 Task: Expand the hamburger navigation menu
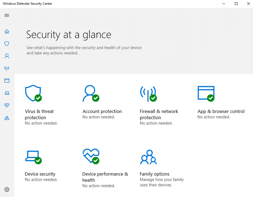[x=7, y=15]
